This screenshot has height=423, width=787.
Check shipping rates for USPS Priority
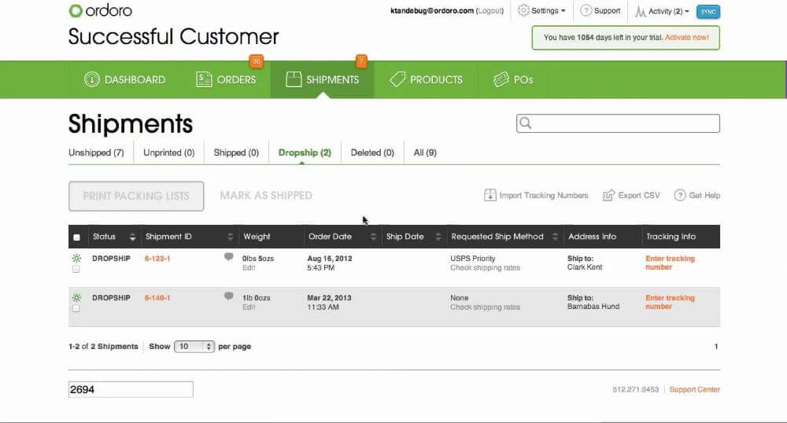coord(485,267)
